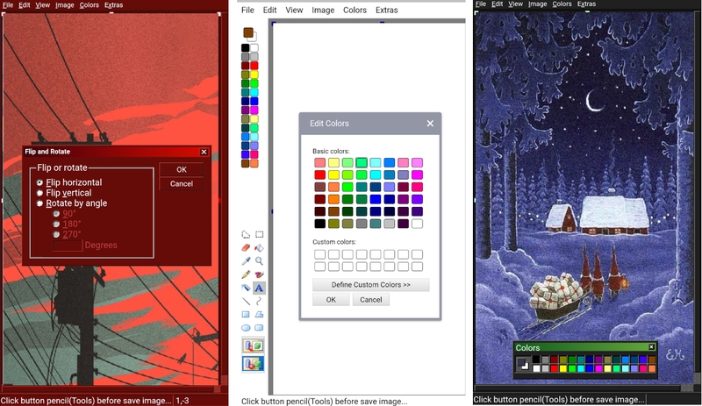The height and width of the screenshot is (406, 702).
Task: Close the floating Colors palette panel
Action: point(651,347)
